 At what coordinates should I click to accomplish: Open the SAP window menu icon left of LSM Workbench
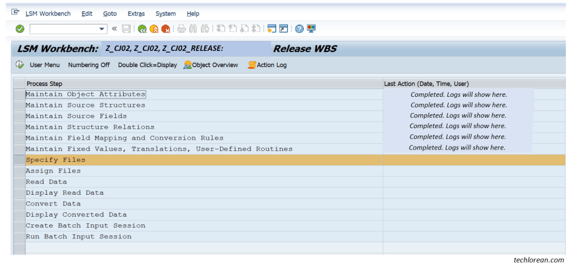pyautogui.click(x=15, y=12)
